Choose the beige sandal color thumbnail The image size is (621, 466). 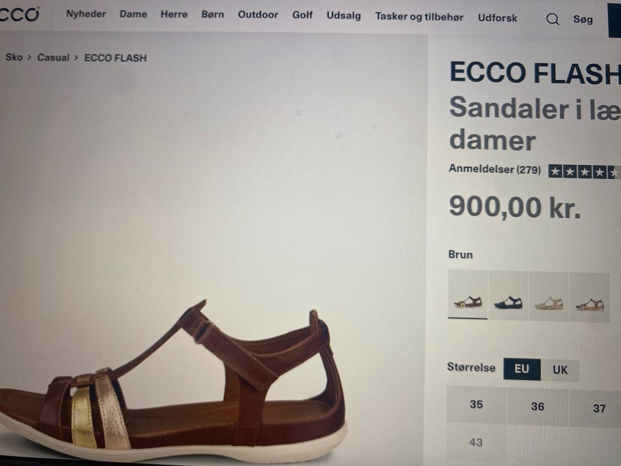point(549,297)
